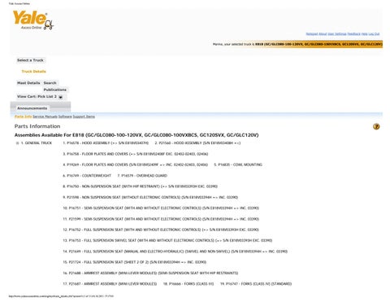Open the Mast Details tab
This screenshot has width=390, height=302.
(28, 83)
